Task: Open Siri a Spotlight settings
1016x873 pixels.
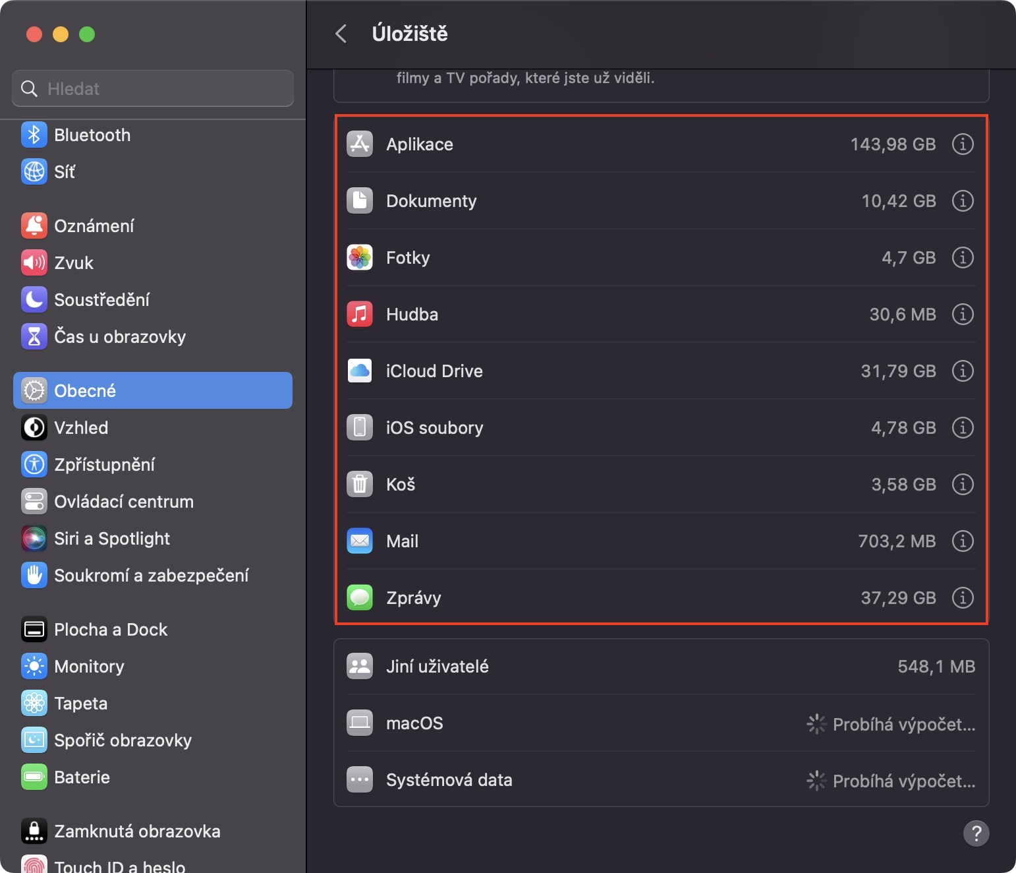Action: (111, 539)
